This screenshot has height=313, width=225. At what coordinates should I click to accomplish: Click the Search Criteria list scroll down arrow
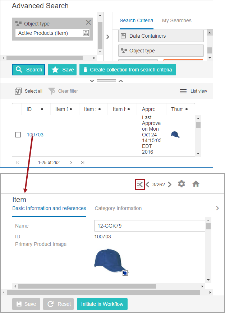pyautogui.click(x=210, y=58)
